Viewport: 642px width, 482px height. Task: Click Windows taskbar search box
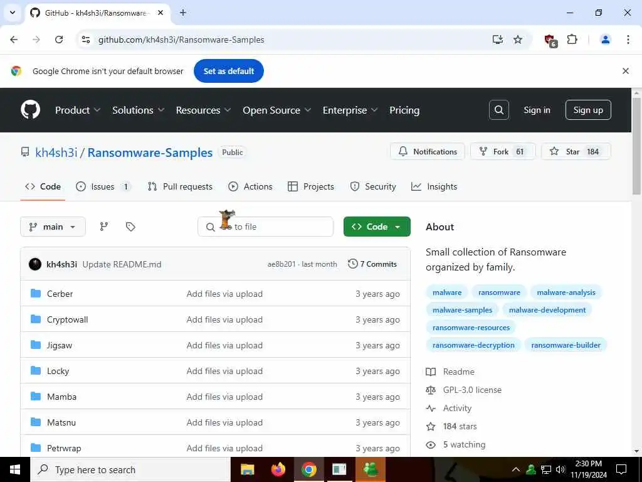[130, 469]
